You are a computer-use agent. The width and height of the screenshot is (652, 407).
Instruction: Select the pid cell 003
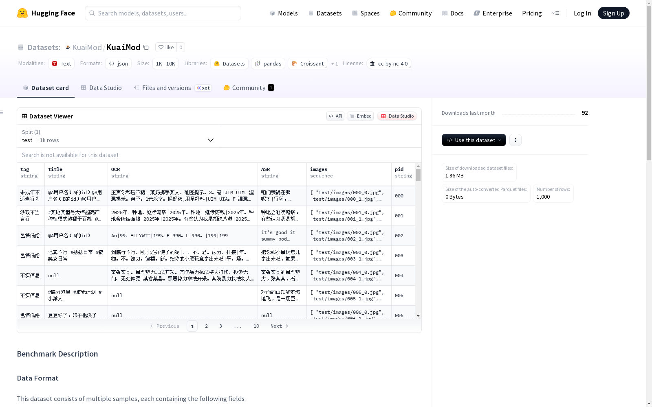(403, 256)
